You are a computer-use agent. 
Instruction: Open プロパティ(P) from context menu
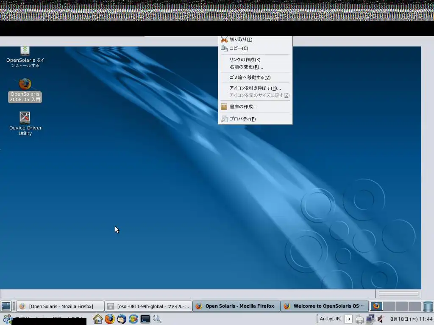coord(255,119)
